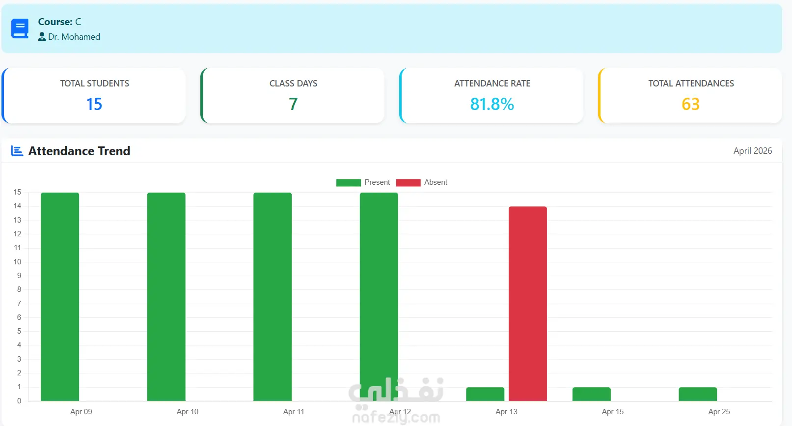Image resolution: width=792 pixels, height=426 pixels.
Task: Toggle the Absent legend red swatch
Action: click(x=408, y=182)
